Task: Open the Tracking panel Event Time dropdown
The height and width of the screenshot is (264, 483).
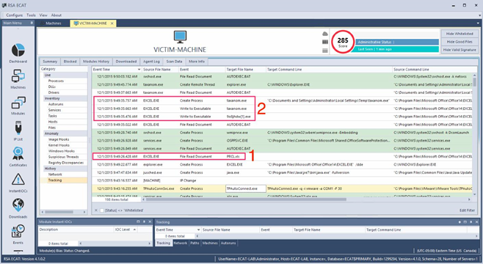Action: pyautogui.click(x=198, y=230)
